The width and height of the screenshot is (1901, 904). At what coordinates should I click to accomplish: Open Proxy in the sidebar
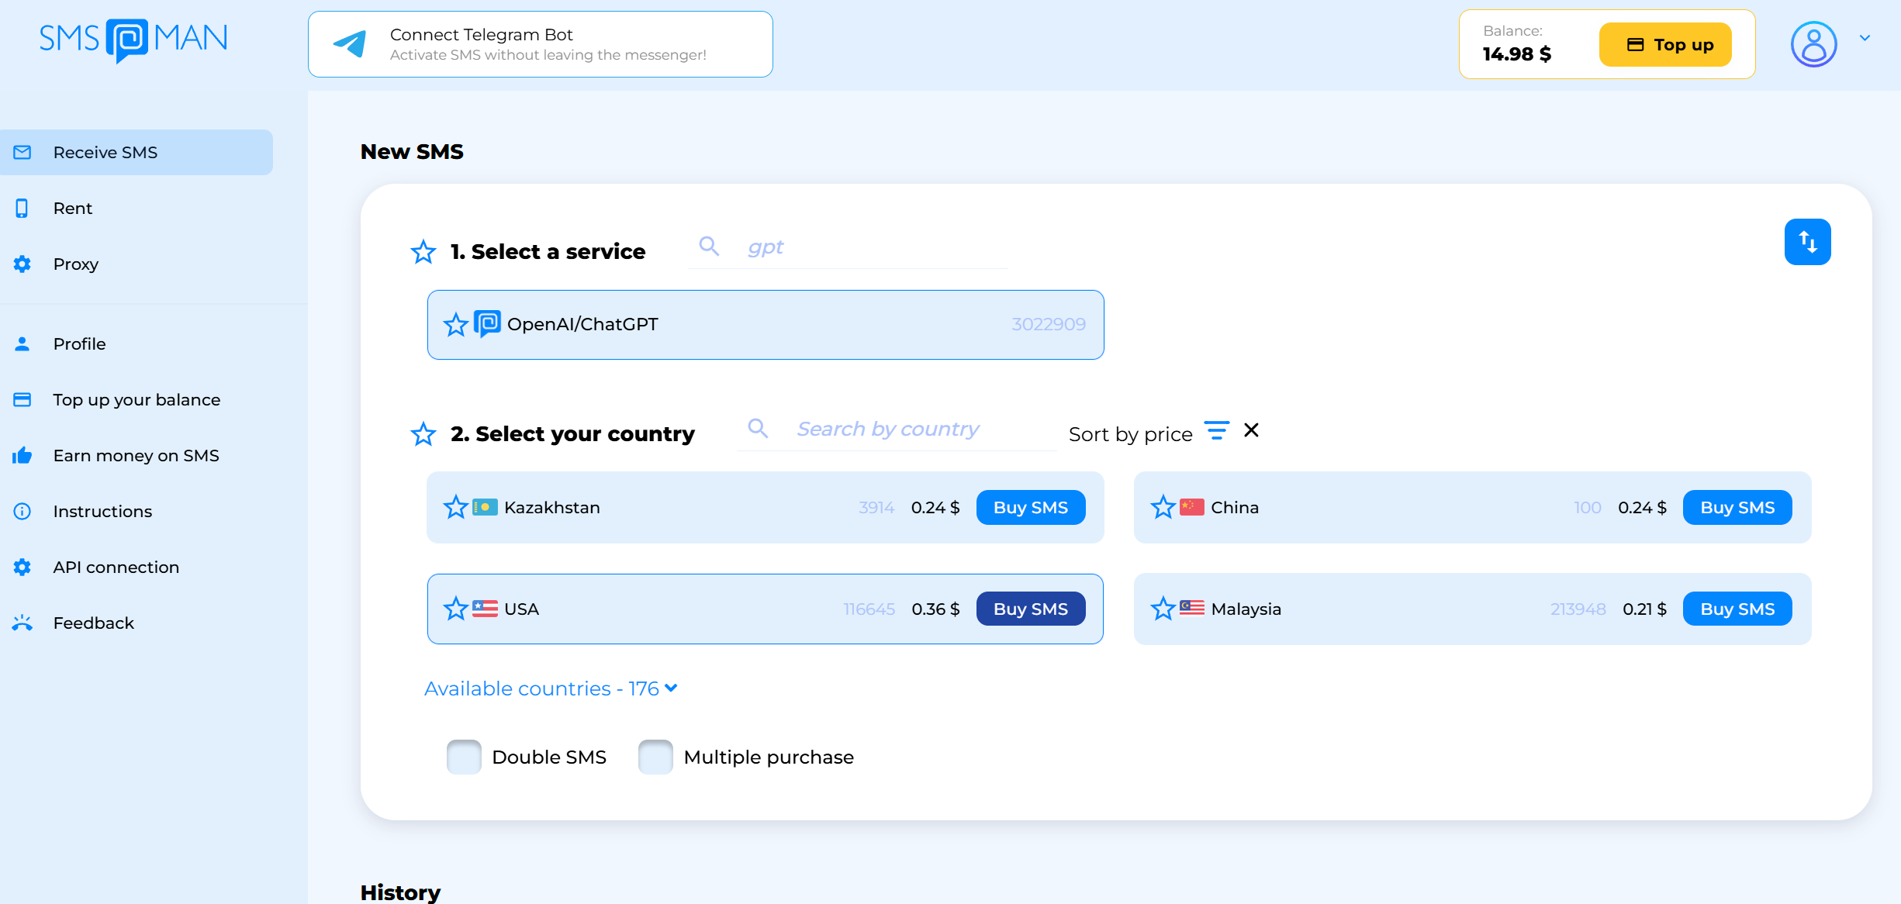pos(137,264)
